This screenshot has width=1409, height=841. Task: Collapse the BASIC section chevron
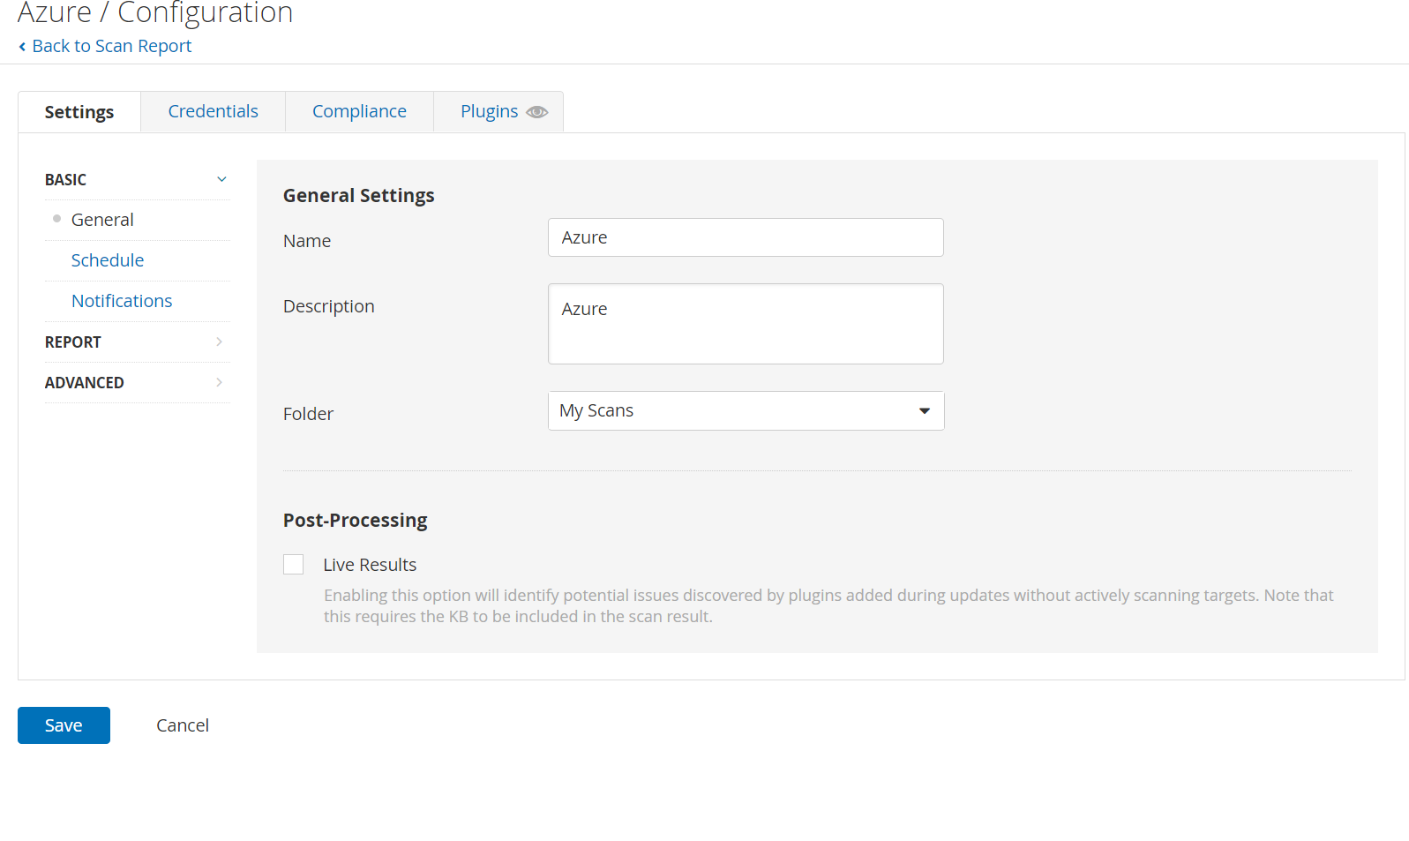(x=221, y=179)
